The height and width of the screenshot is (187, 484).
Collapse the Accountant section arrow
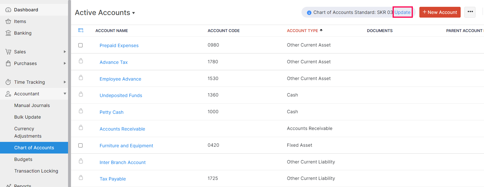pyautogui.click(x=65, y=94)
